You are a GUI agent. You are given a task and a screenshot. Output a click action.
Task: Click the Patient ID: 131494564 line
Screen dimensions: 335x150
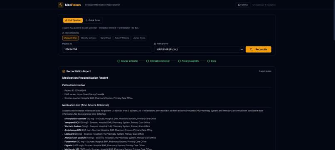coord(75,91)
